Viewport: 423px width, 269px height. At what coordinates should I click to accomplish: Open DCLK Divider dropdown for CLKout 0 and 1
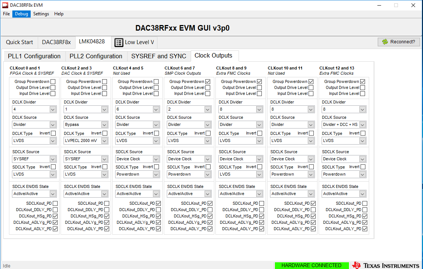tap(34, 109)
